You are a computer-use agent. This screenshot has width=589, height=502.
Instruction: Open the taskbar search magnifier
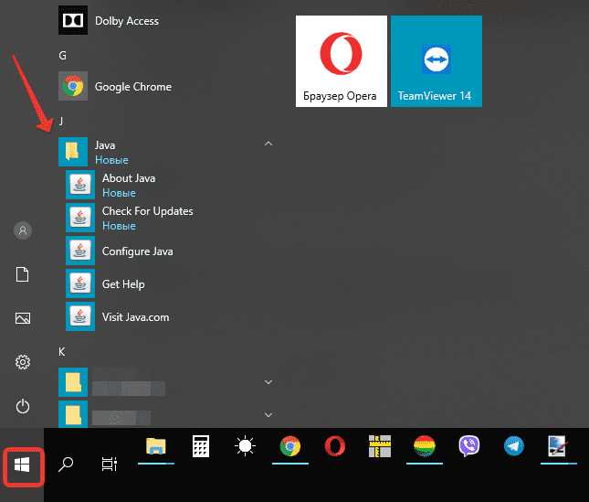66,465
